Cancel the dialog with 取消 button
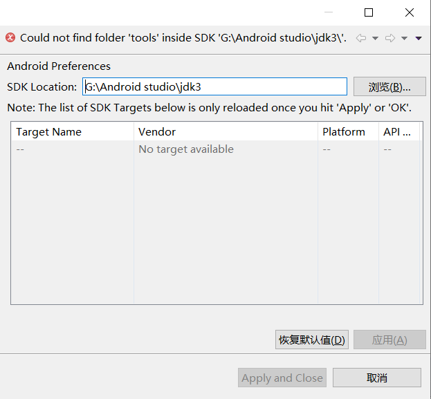The image size is (431, 399). click(x=377, y=378)
